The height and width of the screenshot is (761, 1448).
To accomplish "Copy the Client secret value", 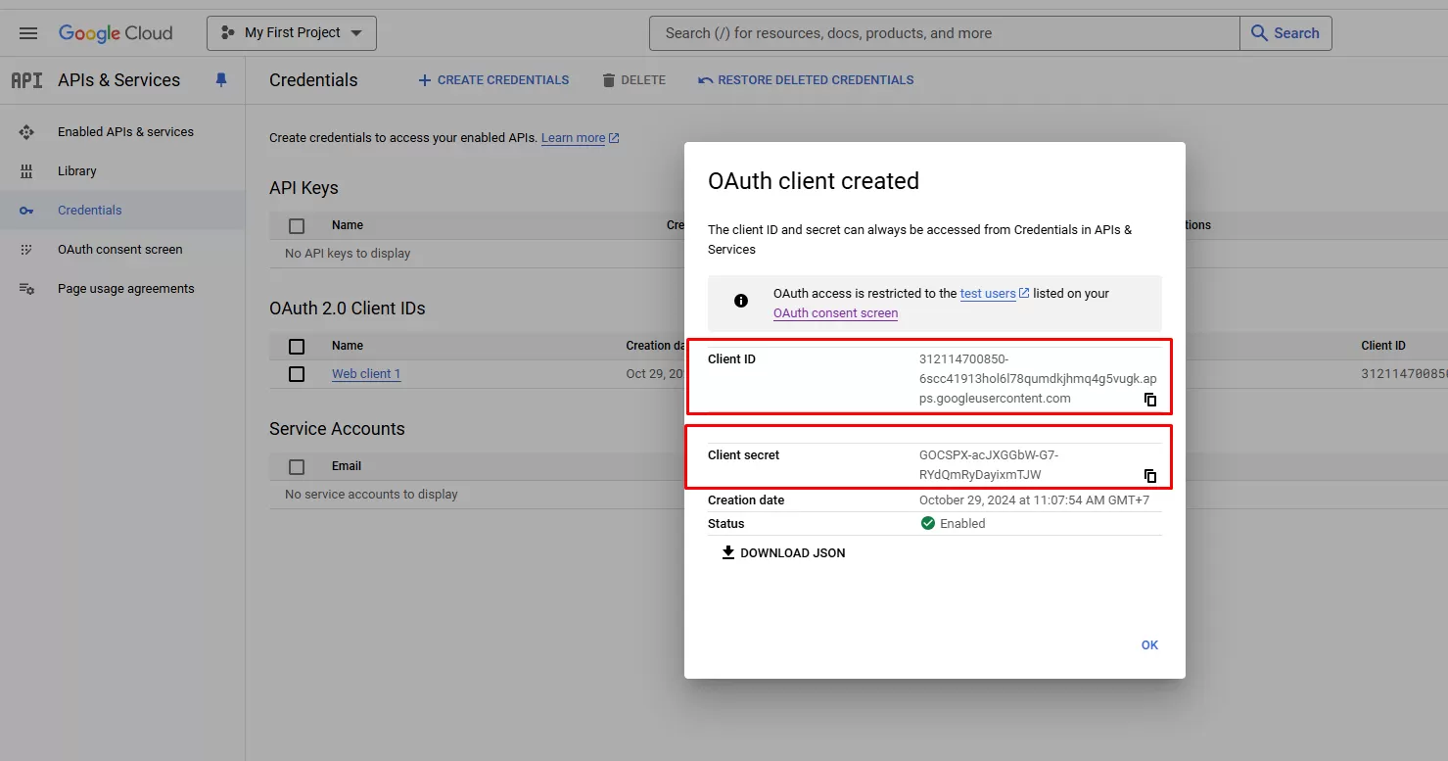I will [1150, 476].
